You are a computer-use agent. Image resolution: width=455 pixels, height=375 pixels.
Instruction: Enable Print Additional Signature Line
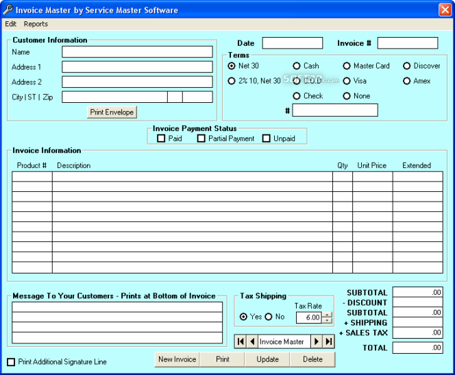(x=11, y=362)
